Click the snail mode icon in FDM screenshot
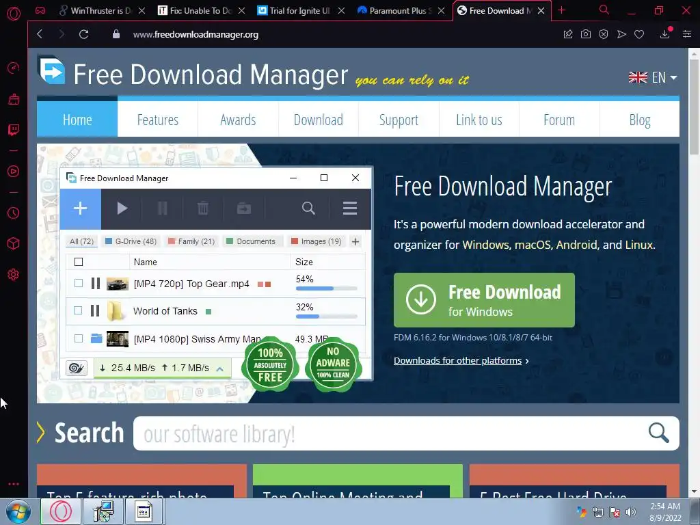This screenshot has height=525, width=700. [77, 368]
